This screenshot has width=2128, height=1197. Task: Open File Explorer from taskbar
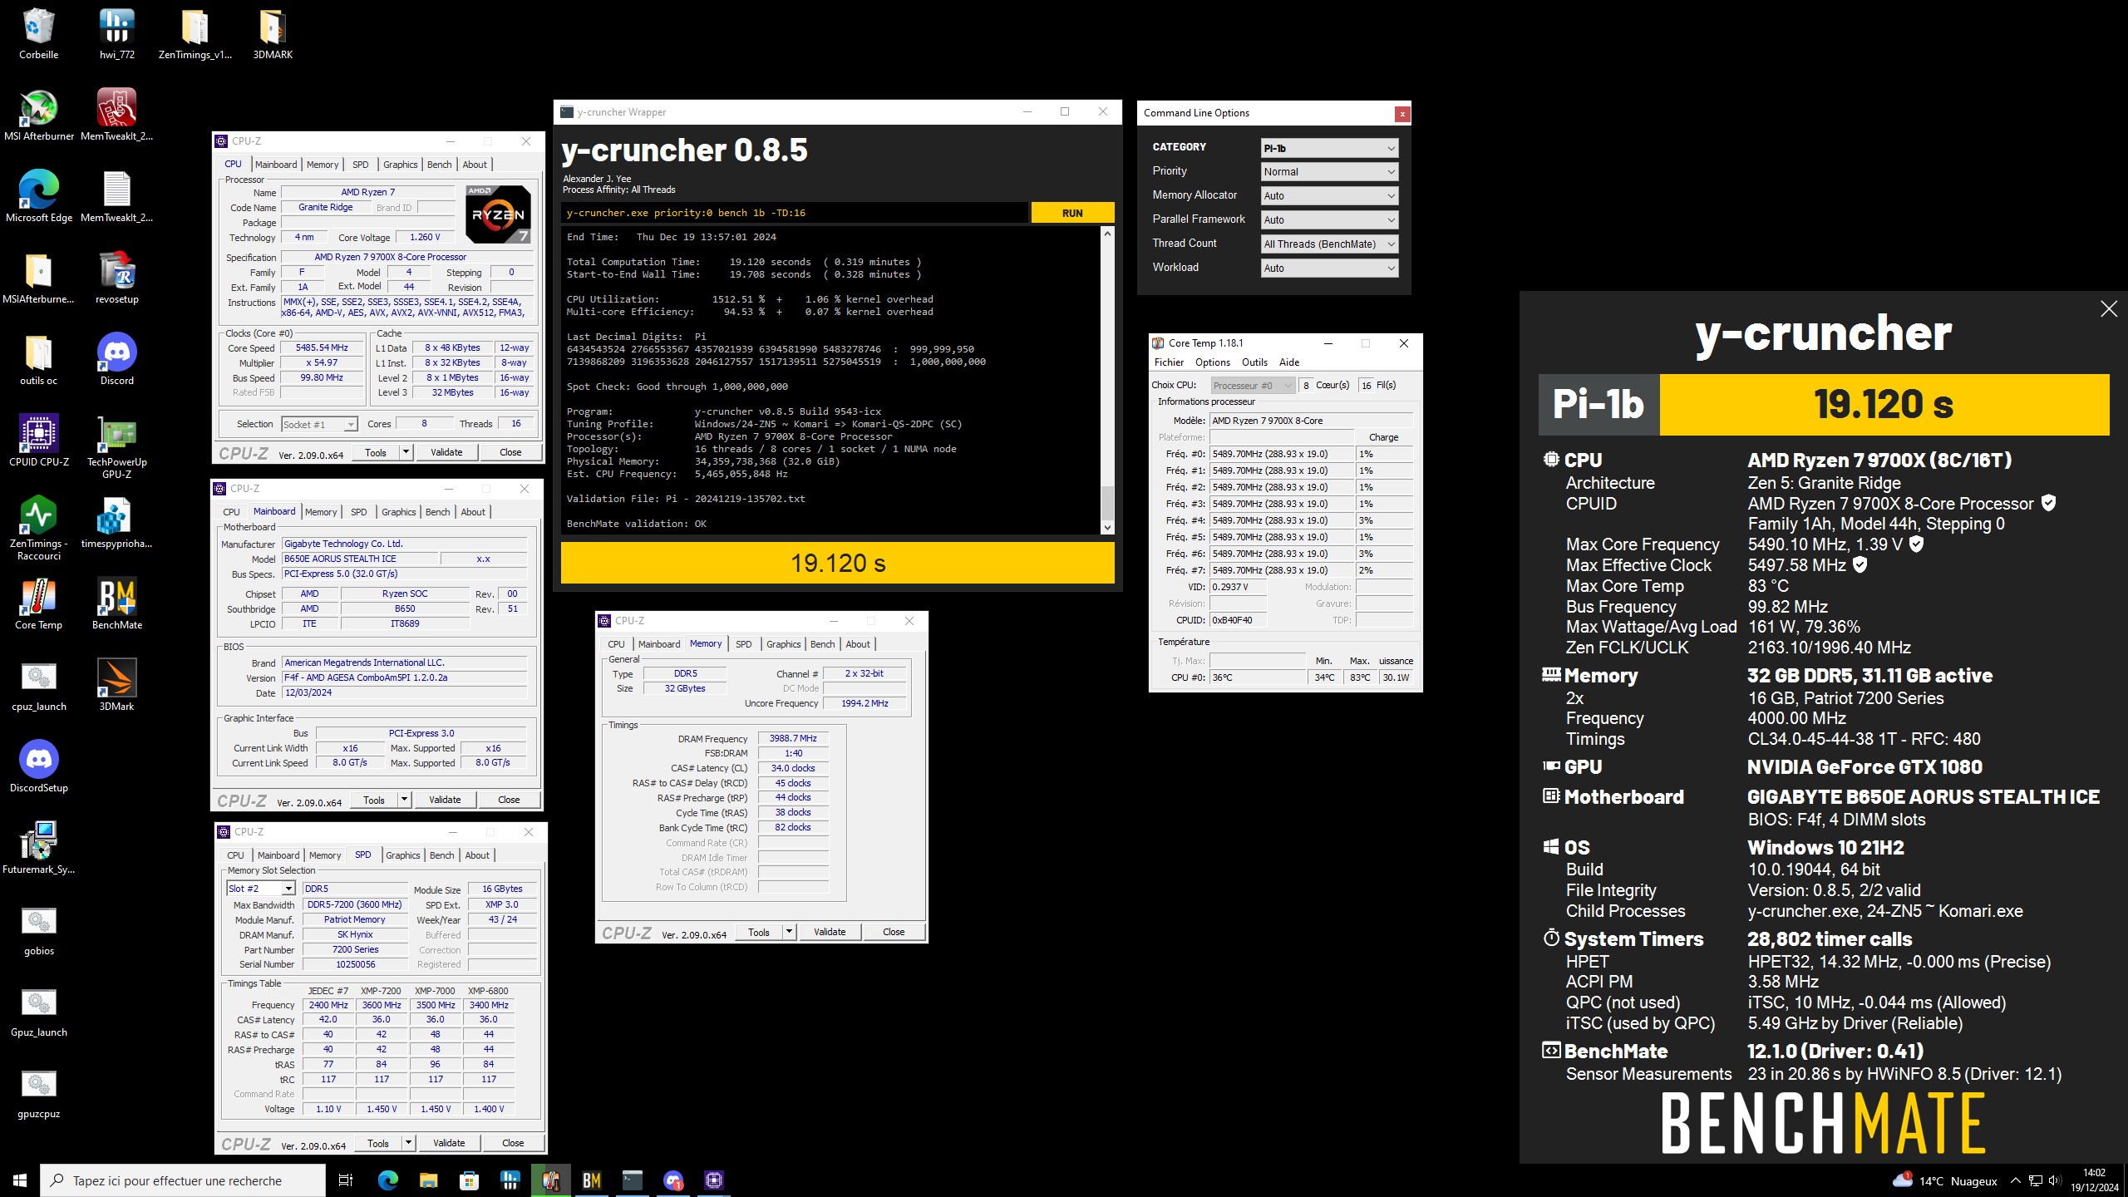point(428,1180)
